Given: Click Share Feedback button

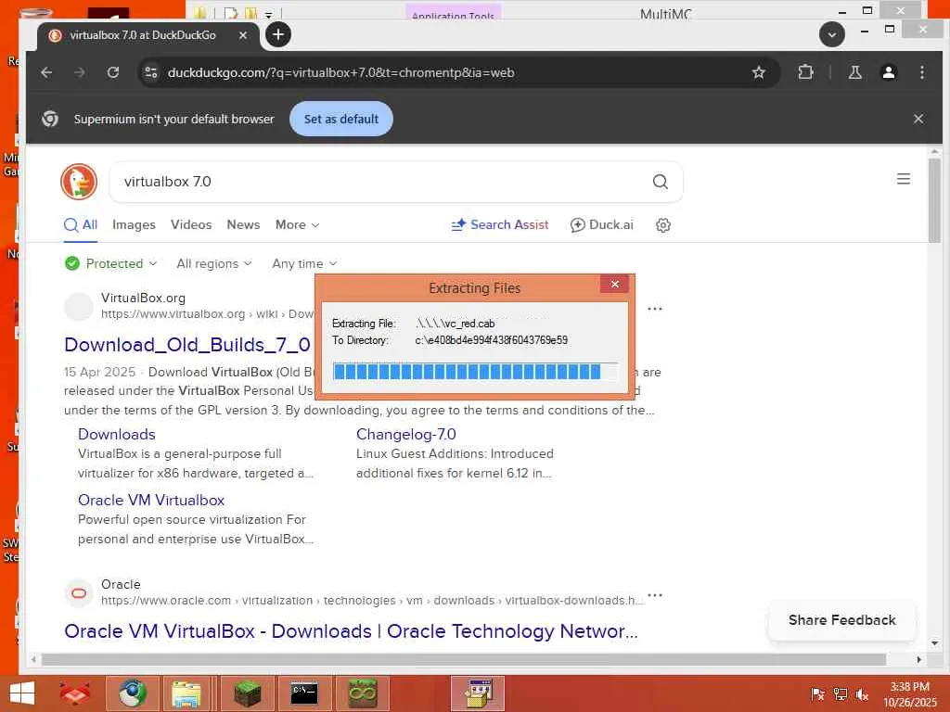Looking at the screenshot, I should tap(841, 620).
